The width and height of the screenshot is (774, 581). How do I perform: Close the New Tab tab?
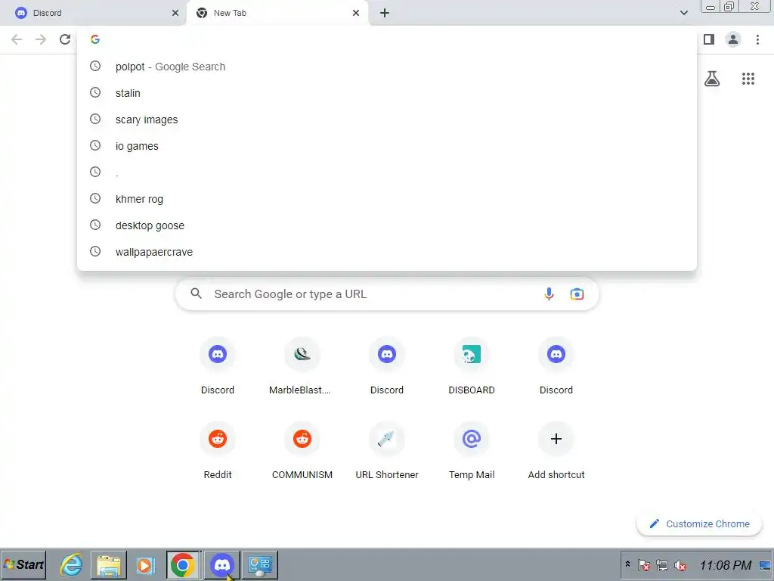pos(356,13)
